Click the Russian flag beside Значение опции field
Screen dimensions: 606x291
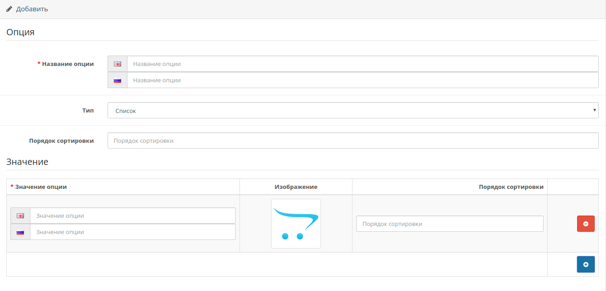(20, 232)
